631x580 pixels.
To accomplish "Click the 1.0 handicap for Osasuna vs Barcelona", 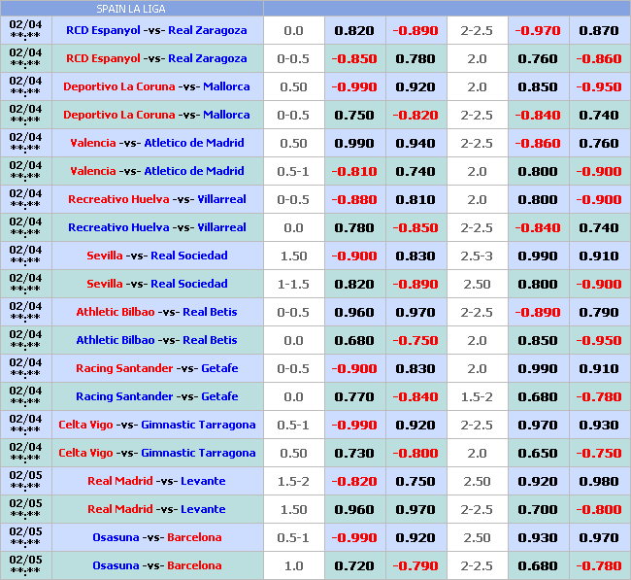I will coord(293,565).
